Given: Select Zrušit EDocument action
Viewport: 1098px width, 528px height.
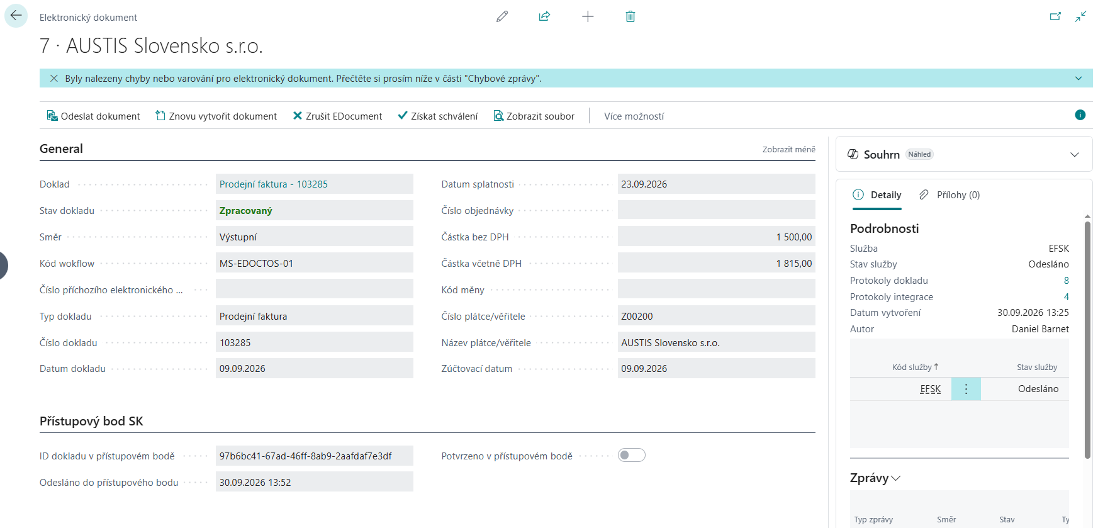Looking at the screenshot, I should [x=338, y=116].
